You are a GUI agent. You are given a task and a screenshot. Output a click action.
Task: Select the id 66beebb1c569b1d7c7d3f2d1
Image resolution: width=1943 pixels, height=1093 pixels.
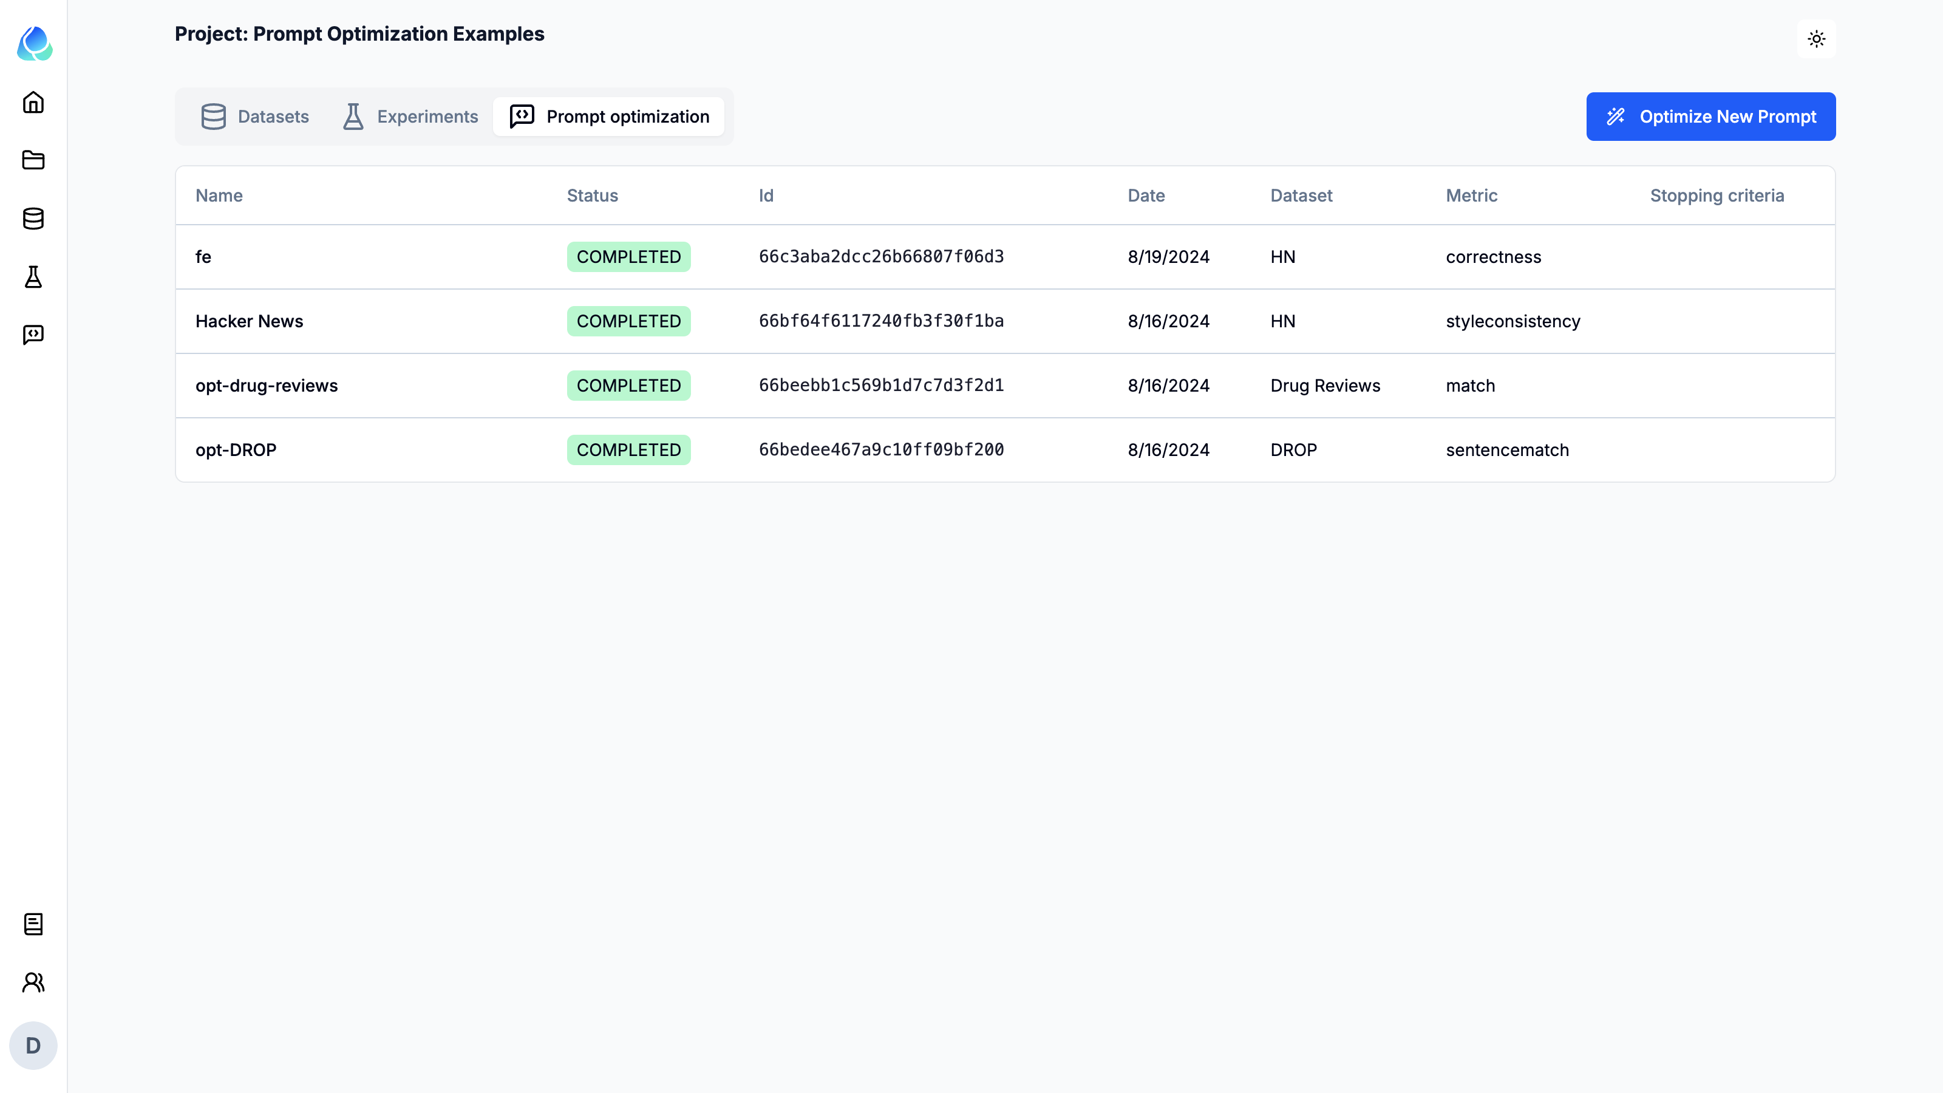pyautogui.click(x=881, y=386)
